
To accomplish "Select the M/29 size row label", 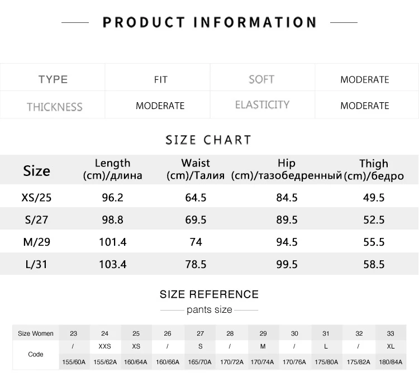I will click(x=37, y=242).
